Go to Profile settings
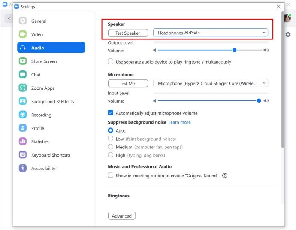 point(51,128)
